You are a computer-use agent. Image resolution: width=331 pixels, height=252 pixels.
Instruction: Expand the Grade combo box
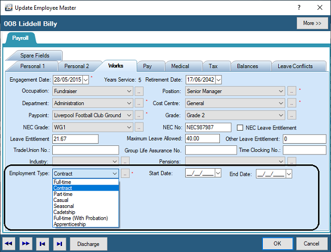(281, 115)
